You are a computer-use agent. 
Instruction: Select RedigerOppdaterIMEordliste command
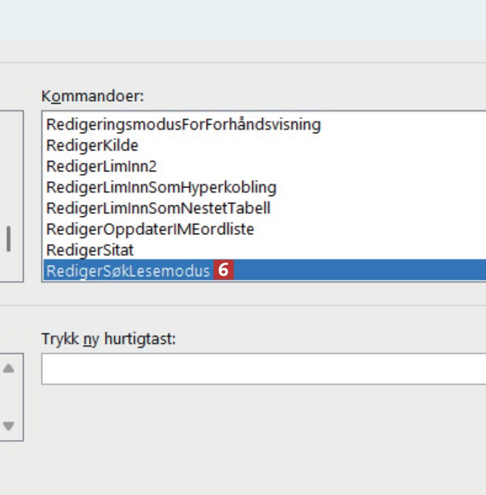tap(150, 229)
